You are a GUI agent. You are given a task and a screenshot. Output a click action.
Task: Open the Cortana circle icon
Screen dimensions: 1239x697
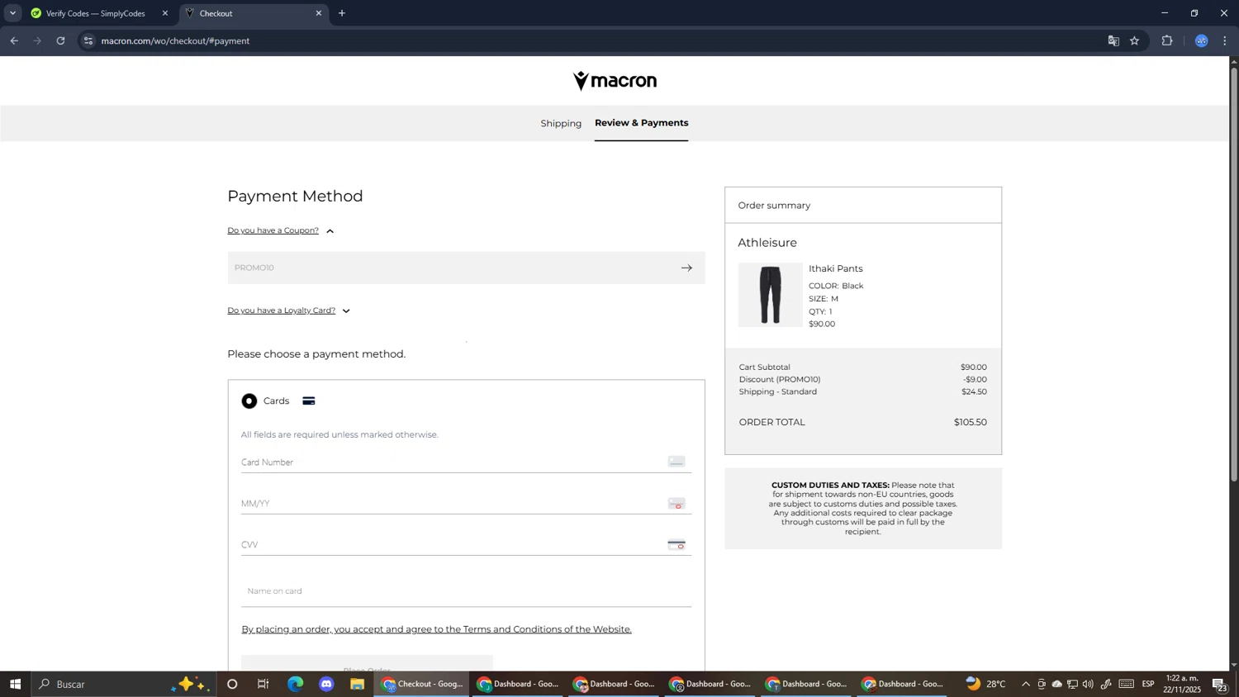pos(232,684)
